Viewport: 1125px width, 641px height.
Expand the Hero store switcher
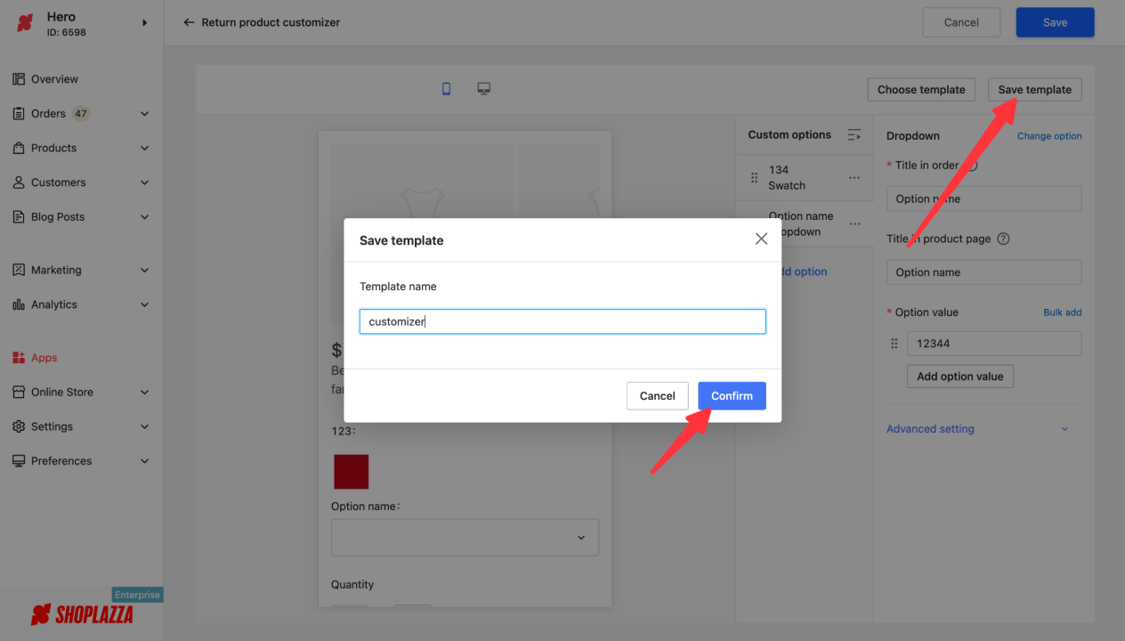(x=144, y=23)
